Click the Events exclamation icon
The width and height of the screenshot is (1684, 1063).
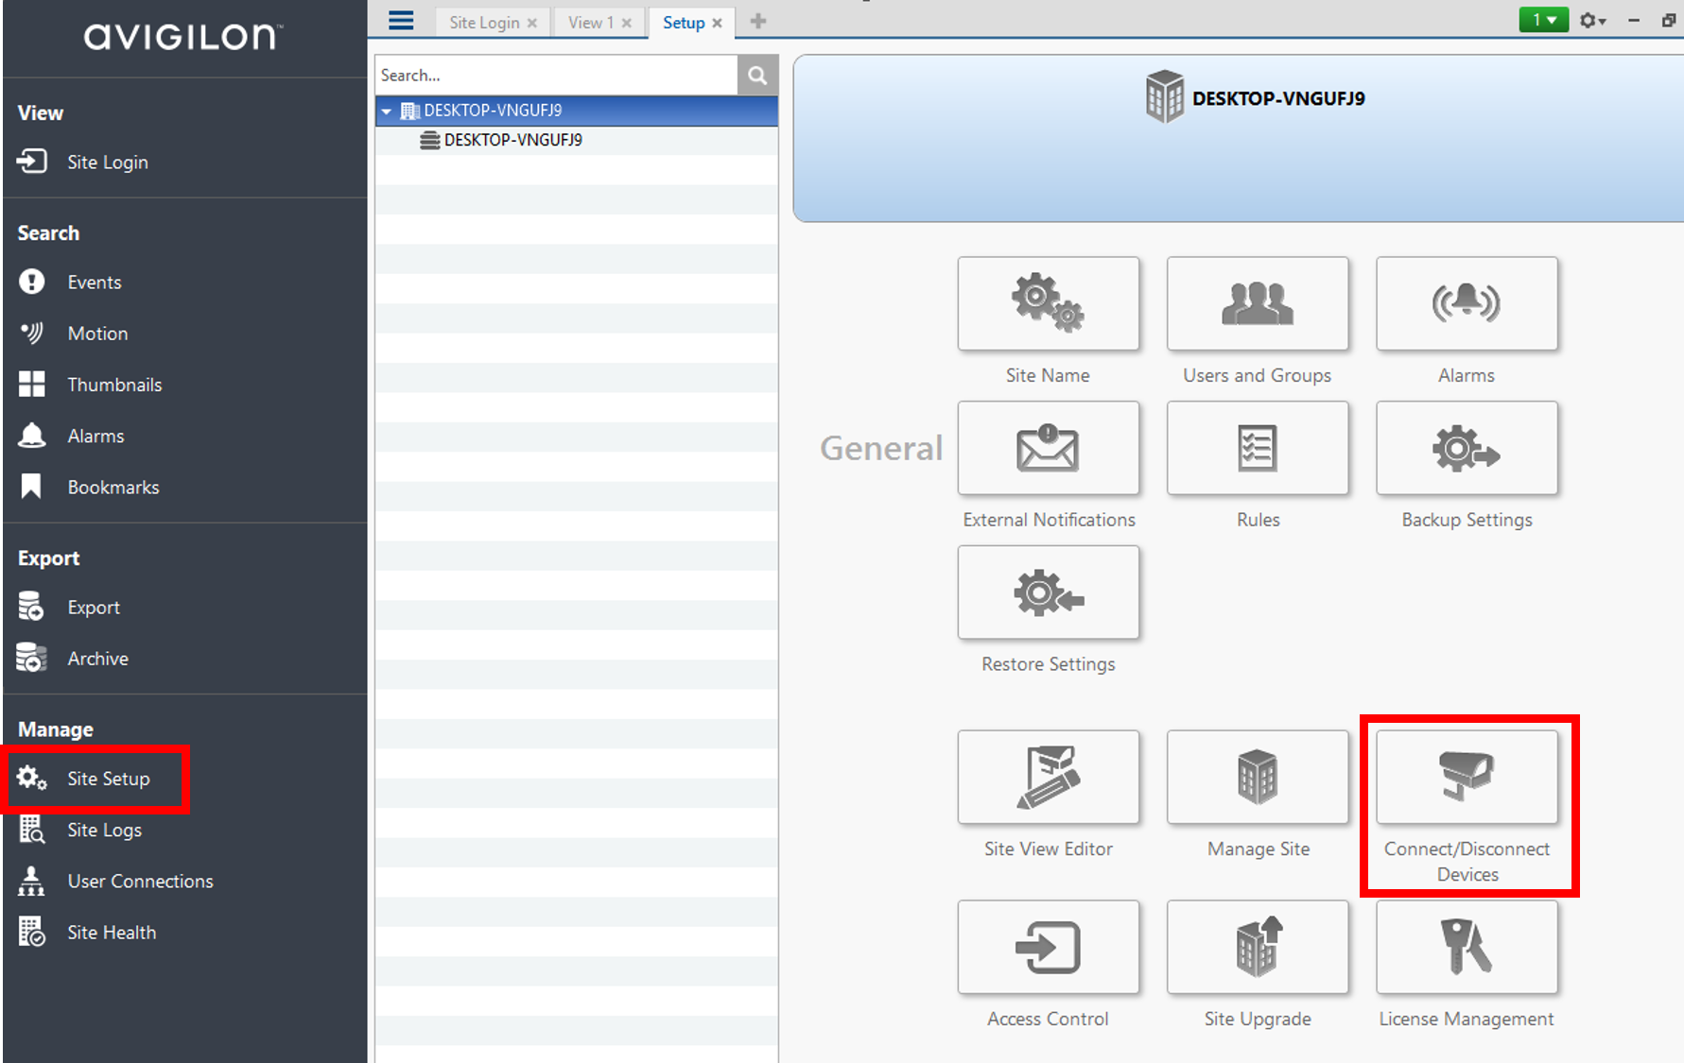[x=31, y=282]
